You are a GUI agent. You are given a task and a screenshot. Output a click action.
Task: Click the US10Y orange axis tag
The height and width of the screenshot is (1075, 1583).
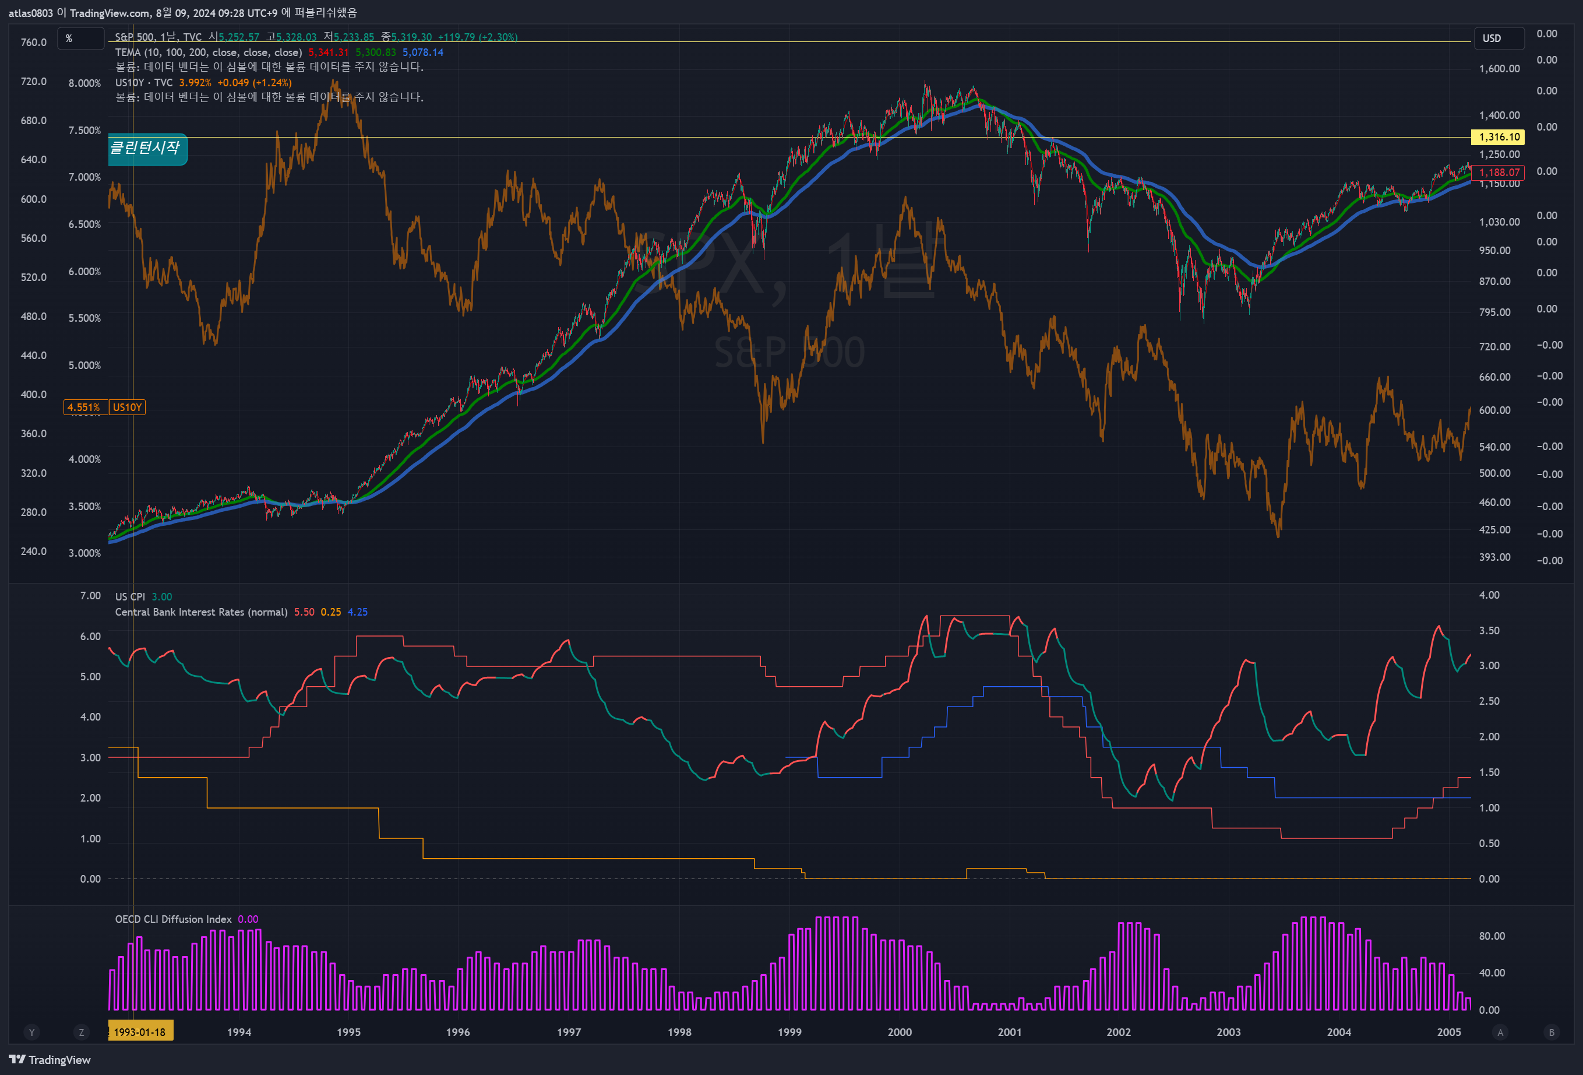coord(128,407)
